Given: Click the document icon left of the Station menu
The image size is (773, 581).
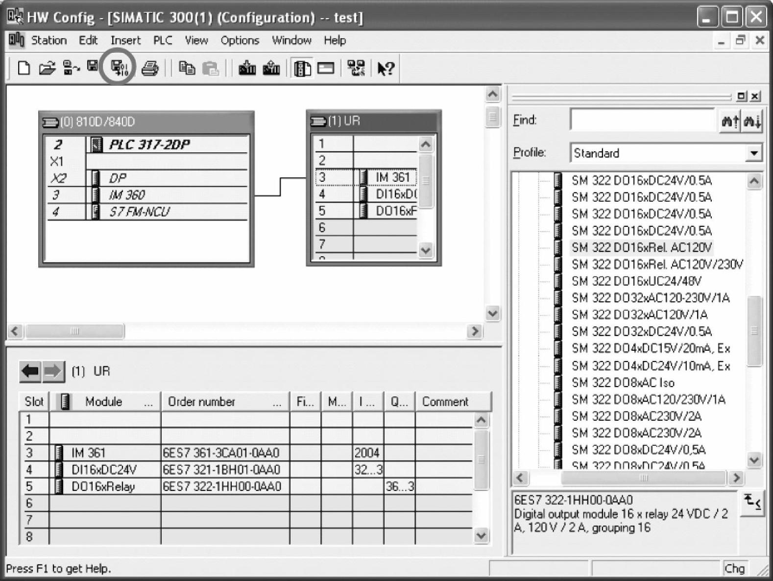Looking at the screenshot, I should 16,40.
